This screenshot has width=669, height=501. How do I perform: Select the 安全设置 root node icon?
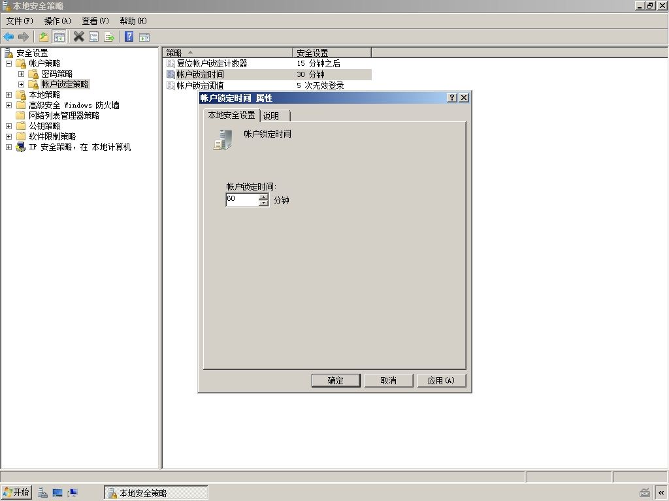[9, 53]
